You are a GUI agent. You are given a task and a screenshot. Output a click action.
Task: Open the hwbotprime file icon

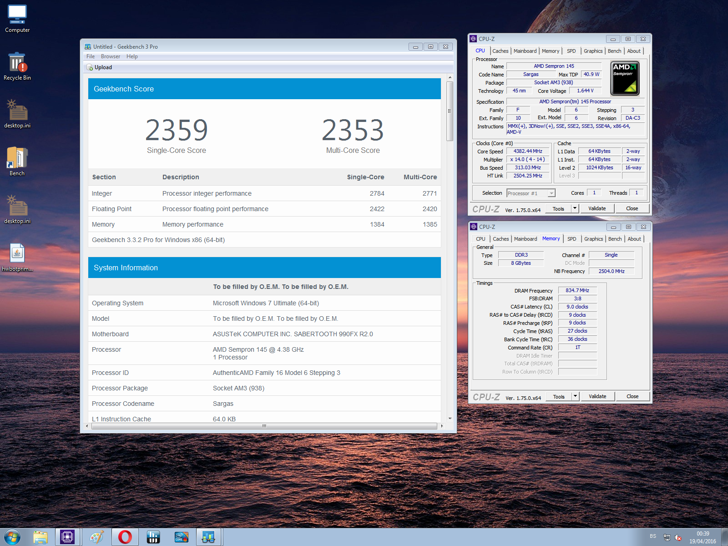tap(17, 258)
